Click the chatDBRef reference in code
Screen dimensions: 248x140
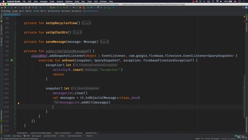(40, 56)
